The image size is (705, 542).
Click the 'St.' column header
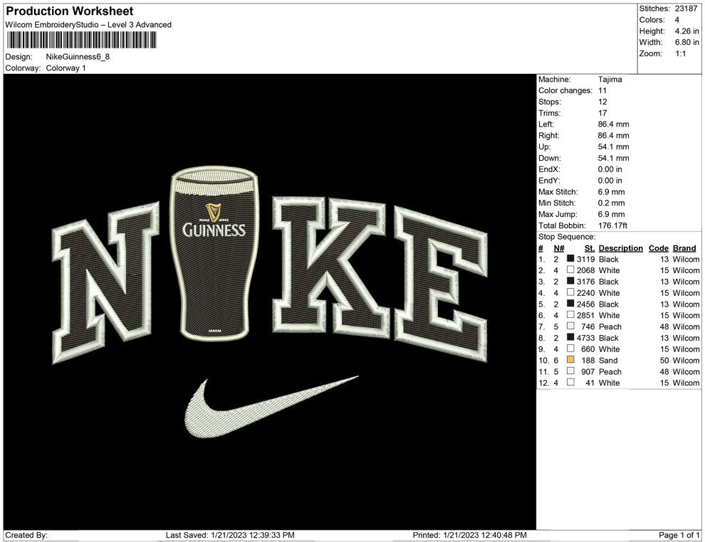590,248
